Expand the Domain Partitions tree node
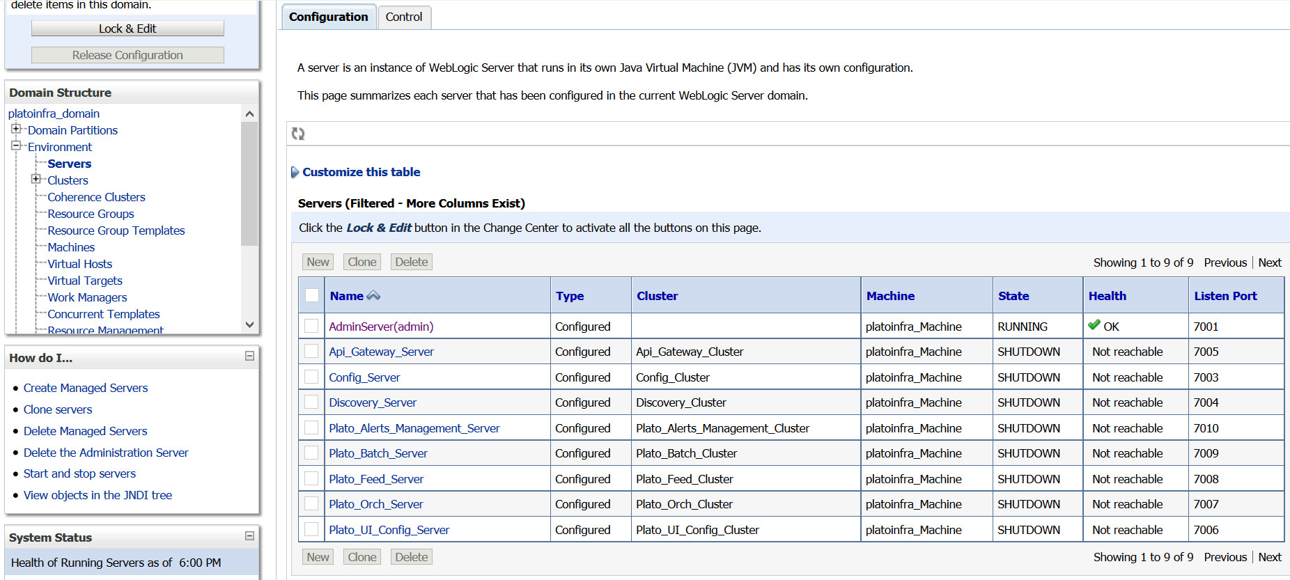1290x580 pixels. tap(16, 129)
